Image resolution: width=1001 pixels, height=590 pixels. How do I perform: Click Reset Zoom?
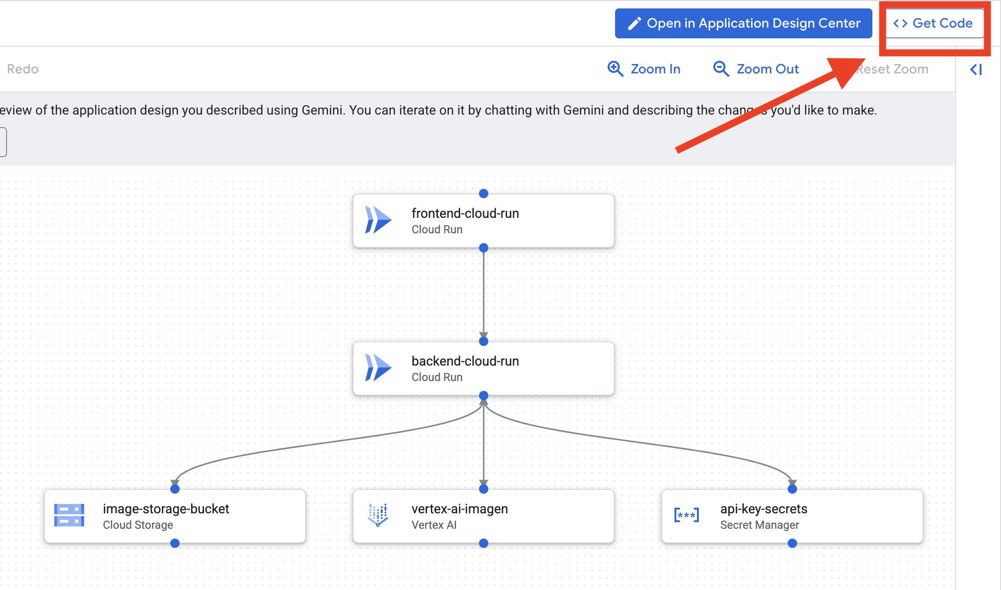(892, 69)
